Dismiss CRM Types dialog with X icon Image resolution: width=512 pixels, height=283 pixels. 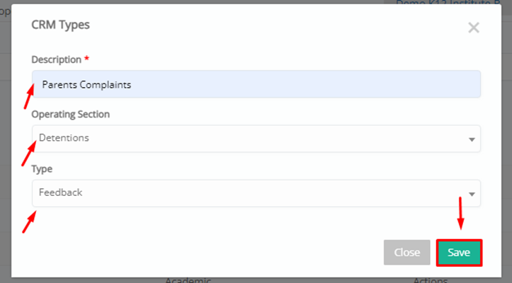pyautogui.click(x=474, y=28)
